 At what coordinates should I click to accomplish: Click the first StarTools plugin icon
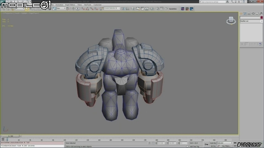(x=183, y=9)
